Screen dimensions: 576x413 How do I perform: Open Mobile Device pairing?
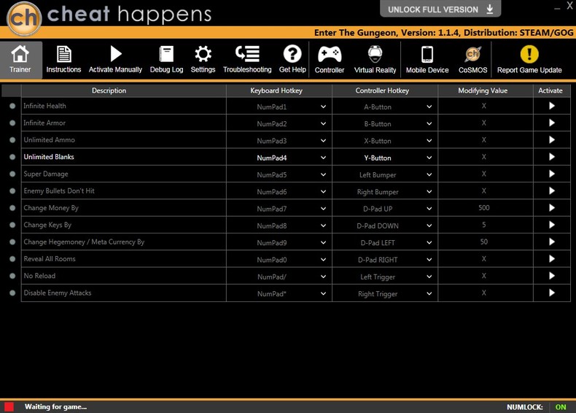pyautogui.click(x=427, y=60)
